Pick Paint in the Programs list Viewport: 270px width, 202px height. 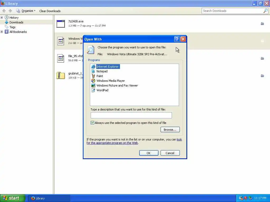(x=100, y=76)
